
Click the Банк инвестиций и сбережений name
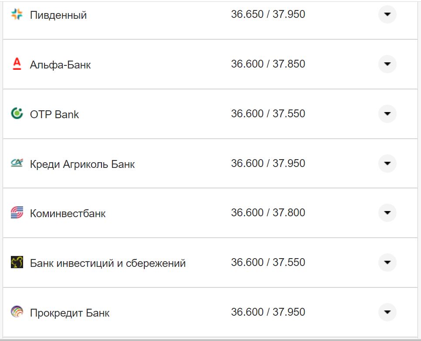pos(108,263)
